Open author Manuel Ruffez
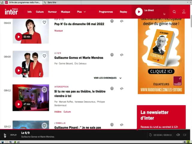This screenshot has height=144, width=192. click(66, 102)
